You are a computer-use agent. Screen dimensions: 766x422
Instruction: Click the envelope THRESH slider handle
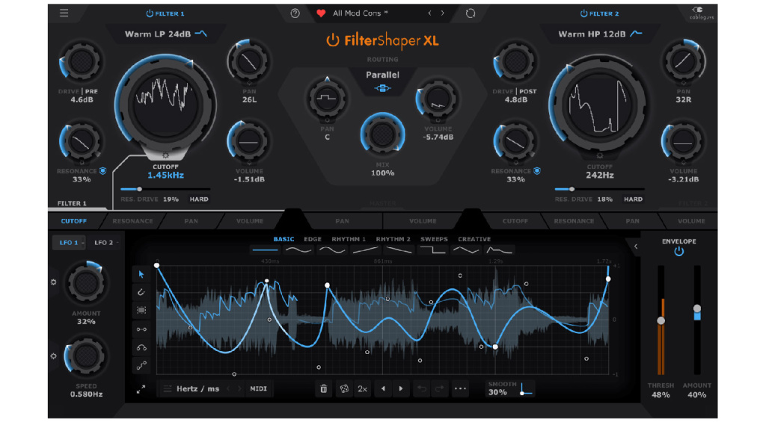coord(661,320)
